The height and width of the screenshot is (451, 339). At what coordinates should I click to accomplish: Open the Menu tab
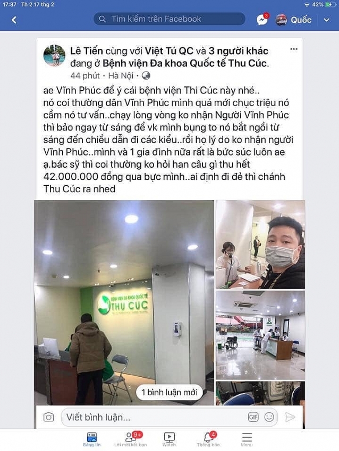pos(247,439)
